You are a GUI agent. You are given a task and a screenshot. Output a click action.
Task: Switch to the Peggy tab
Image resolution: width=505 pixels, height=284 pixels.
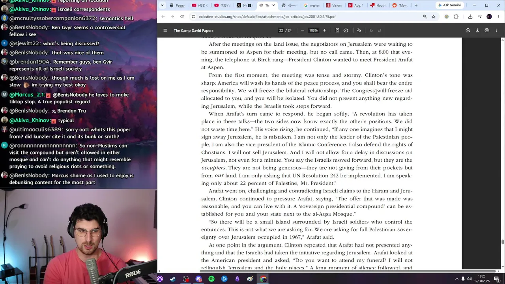point(177,6)
